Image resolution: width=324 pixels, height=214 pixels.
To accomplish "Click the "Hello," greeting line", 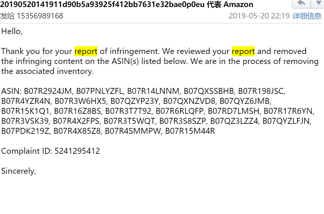I will pyautogui.click(x=12, y=31).
